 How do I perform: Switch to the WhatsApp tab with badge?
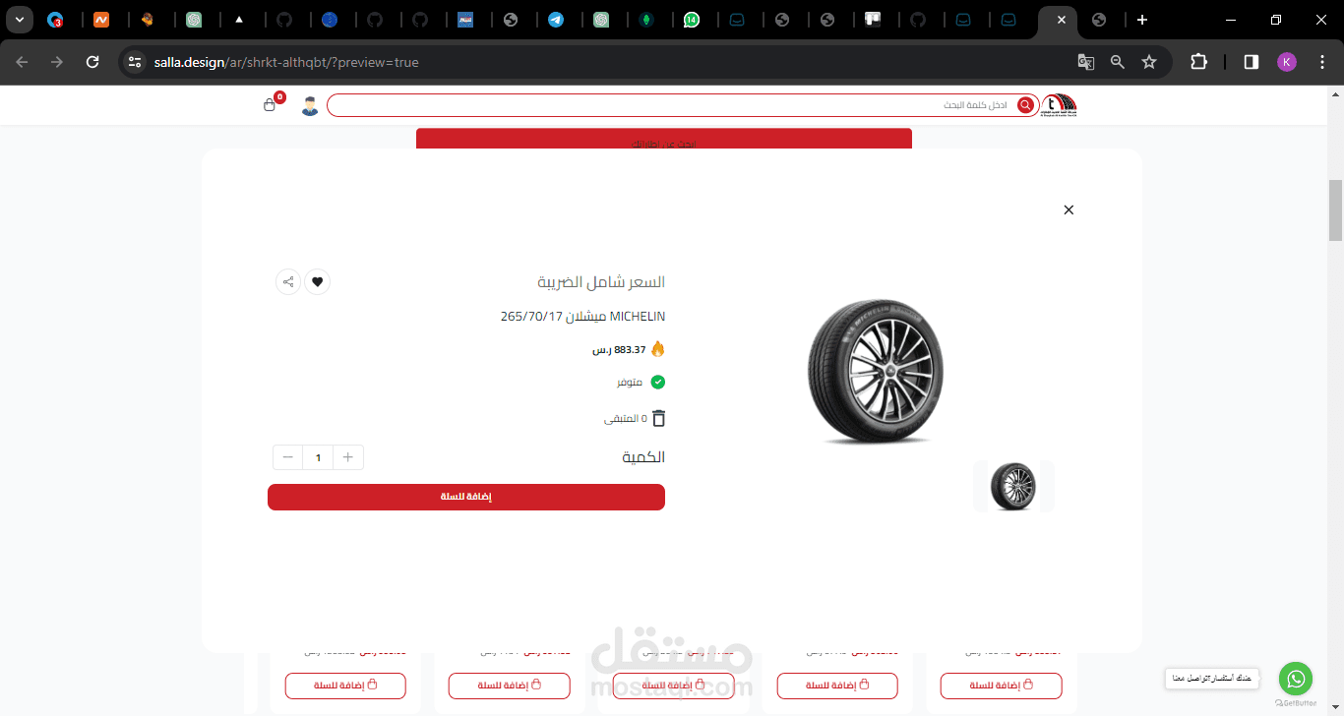[x=692, y=20]
